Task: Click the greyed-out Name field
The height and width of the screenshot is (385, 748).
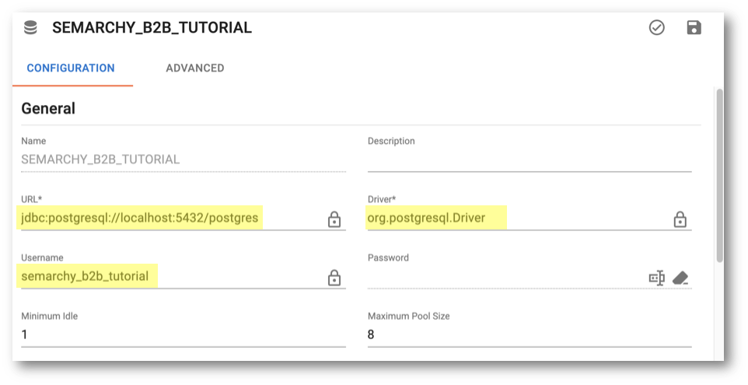Action: [x=184, y=159]
